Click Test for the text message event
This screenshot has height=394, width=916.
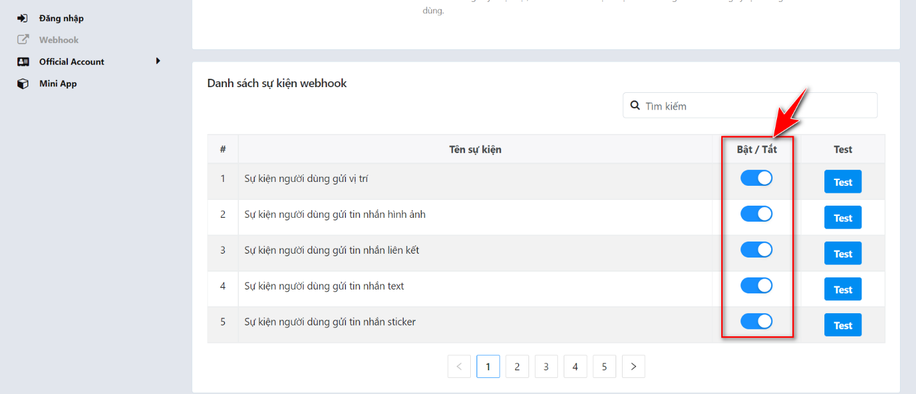click(x=842, y=289)
